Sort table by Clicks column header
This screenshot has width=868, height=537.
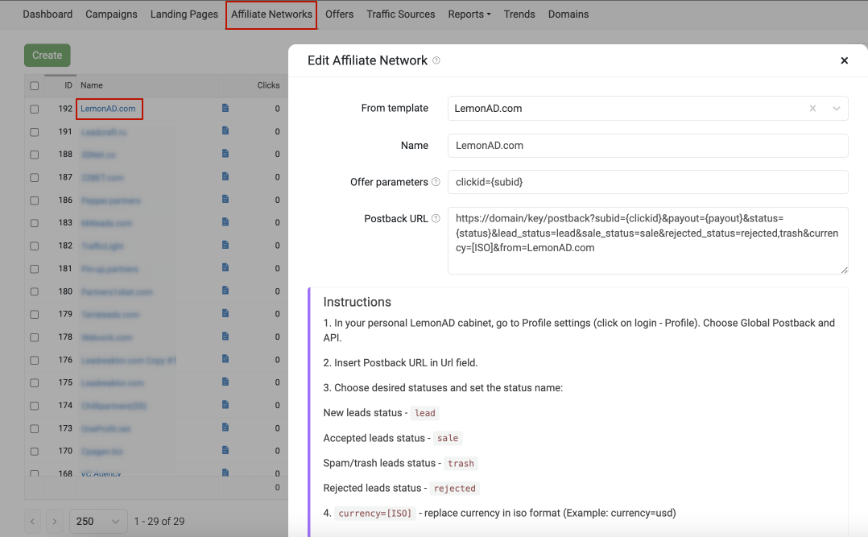268,85
